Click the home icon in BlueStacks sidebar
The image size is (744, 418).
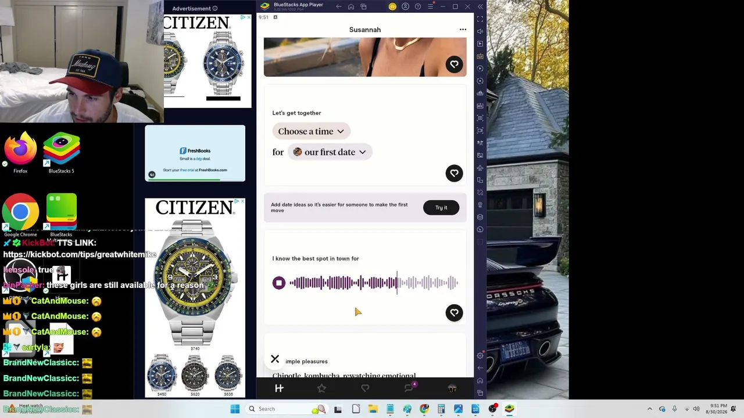480,380
